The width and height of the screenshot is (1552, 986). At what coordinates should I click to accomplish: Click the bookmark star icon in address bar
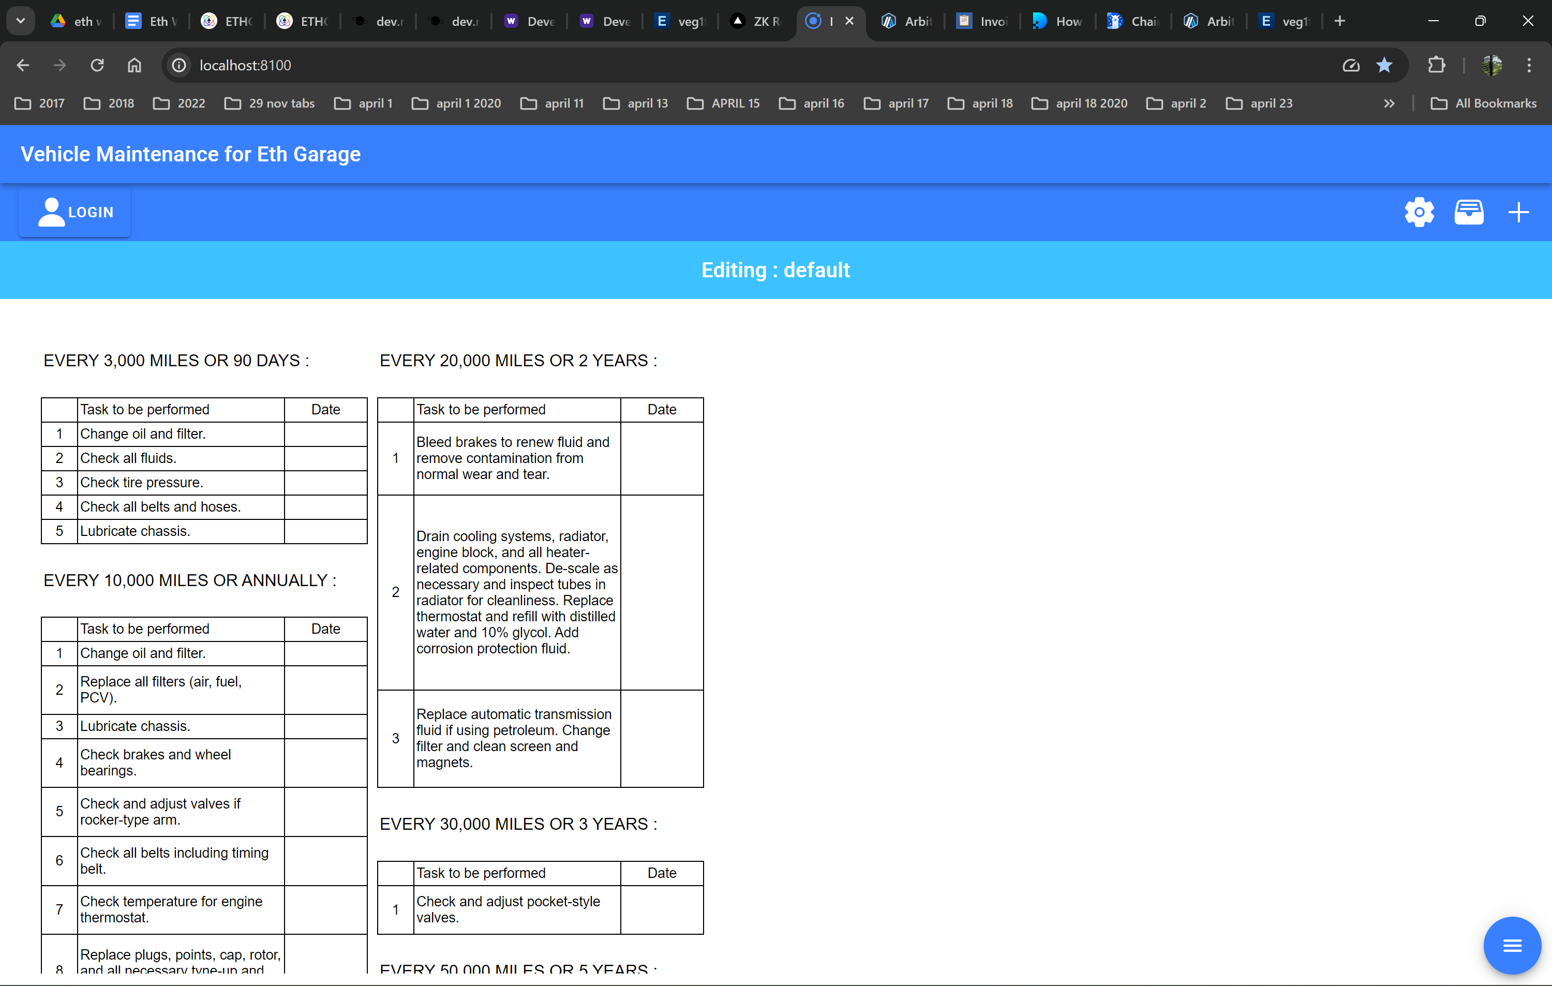pyautogui.click(x=1384, y=65)
